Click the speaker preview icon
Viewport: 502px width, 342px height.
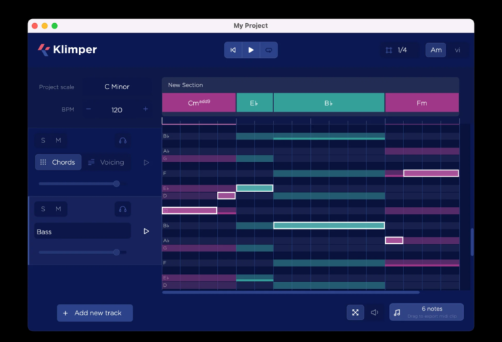(x=374, y=312)
